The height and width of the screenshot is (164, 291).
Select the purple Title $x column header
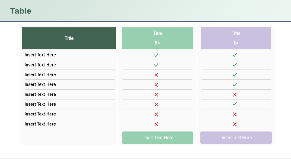(x=236, y=38)
